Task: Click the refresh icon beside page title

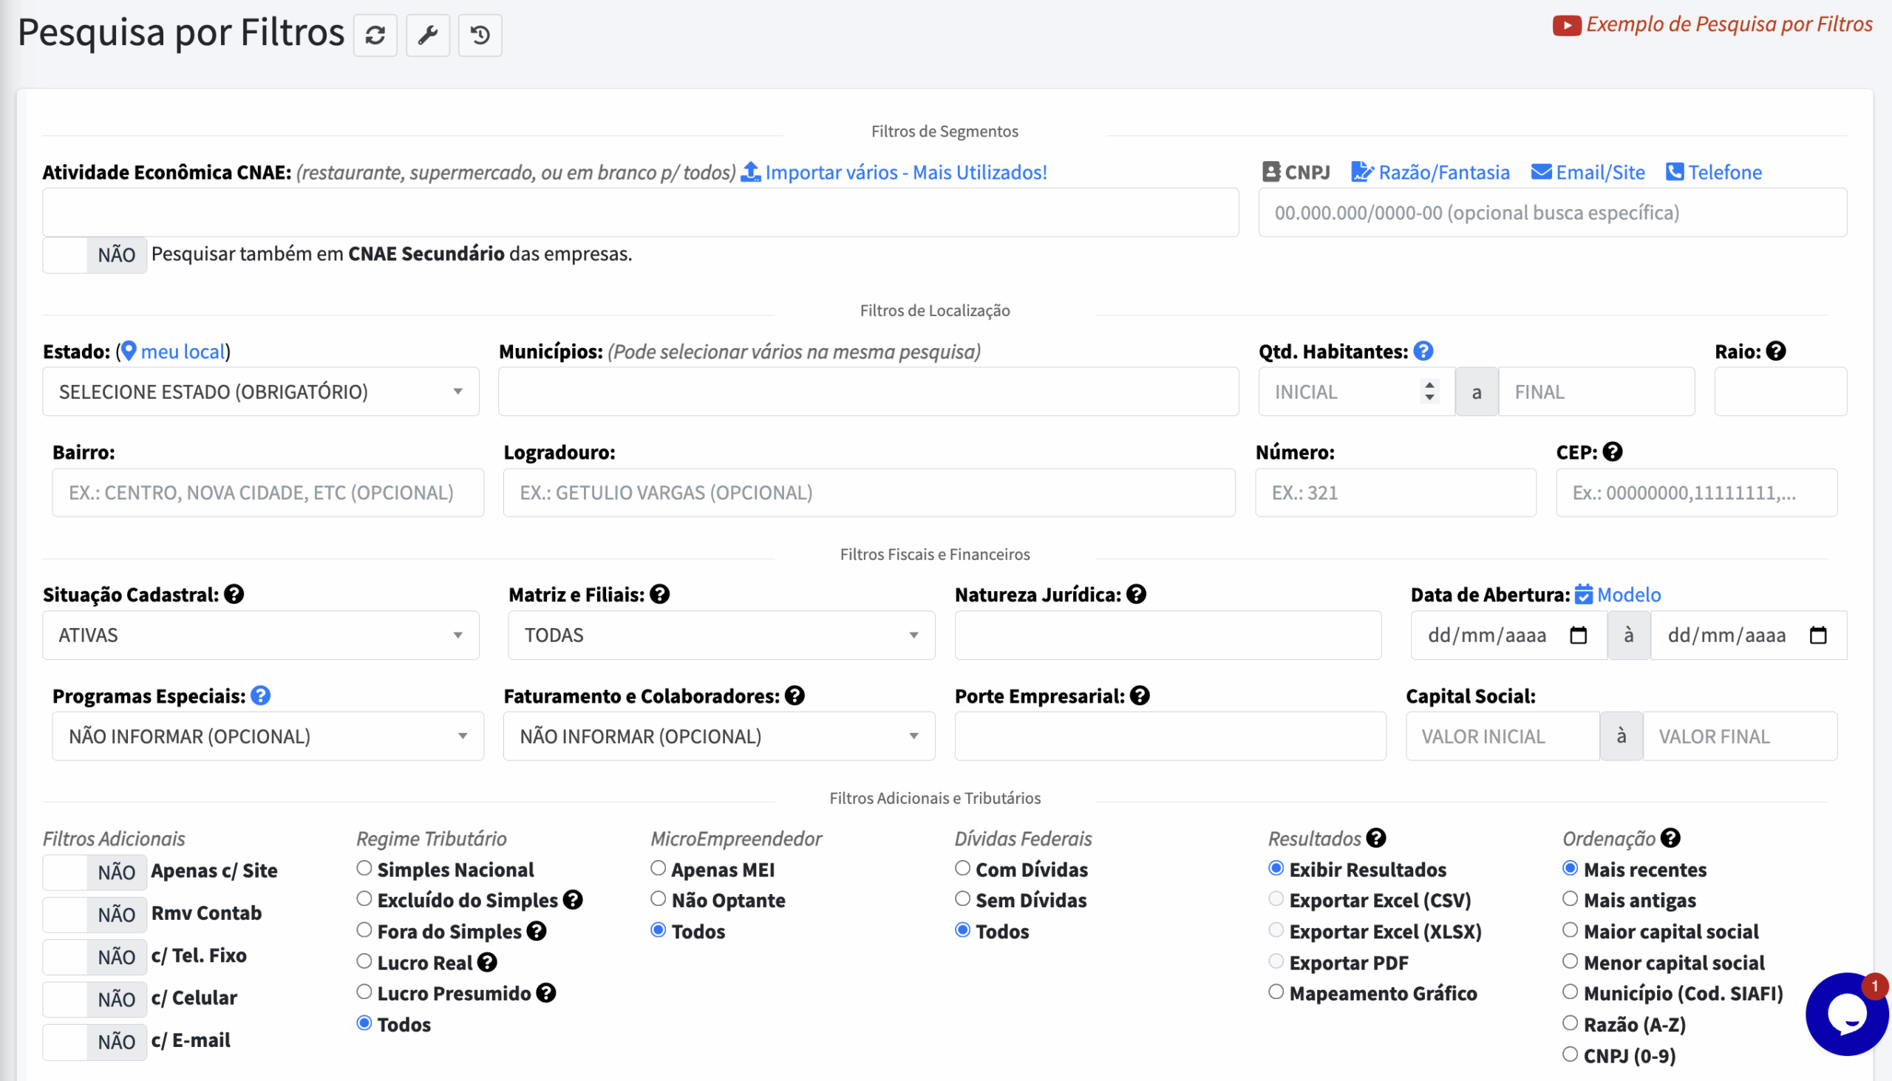Action: click(x=375, y=35)
